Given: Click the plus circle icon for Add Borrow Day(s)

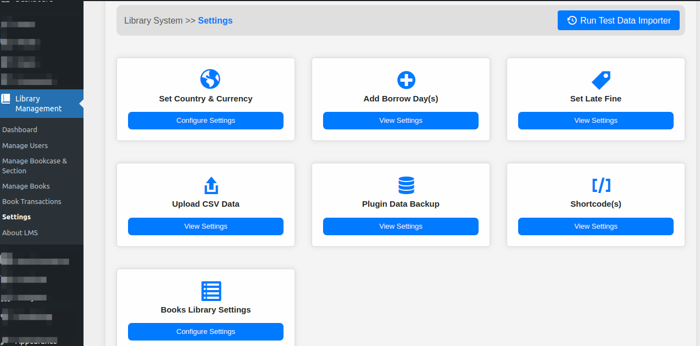Looking at the screenshot, I should [x=406, y=80].
